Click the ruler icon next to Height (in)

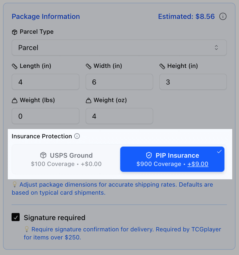point(162,66)
